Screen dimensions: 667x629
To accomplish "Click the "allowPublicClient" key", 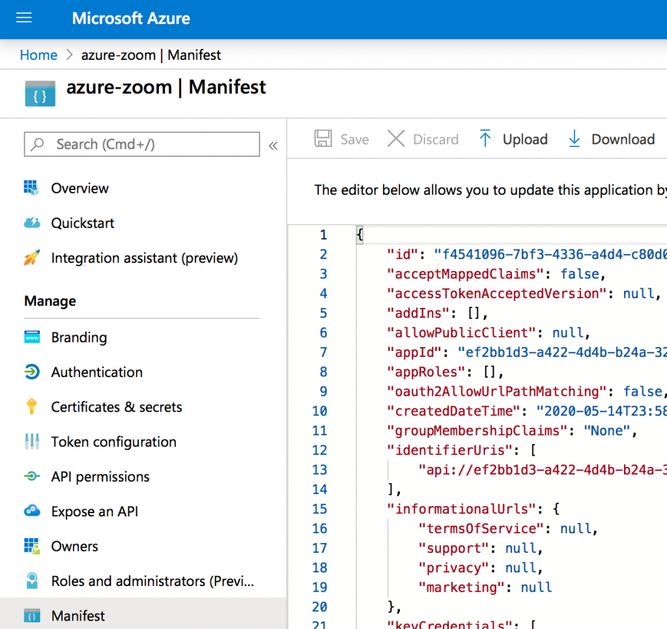I will point(461,333).
